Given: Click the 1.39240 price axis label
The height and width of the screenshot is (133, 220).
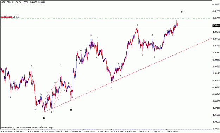Looking at the screenshot, I should (216, 94).
